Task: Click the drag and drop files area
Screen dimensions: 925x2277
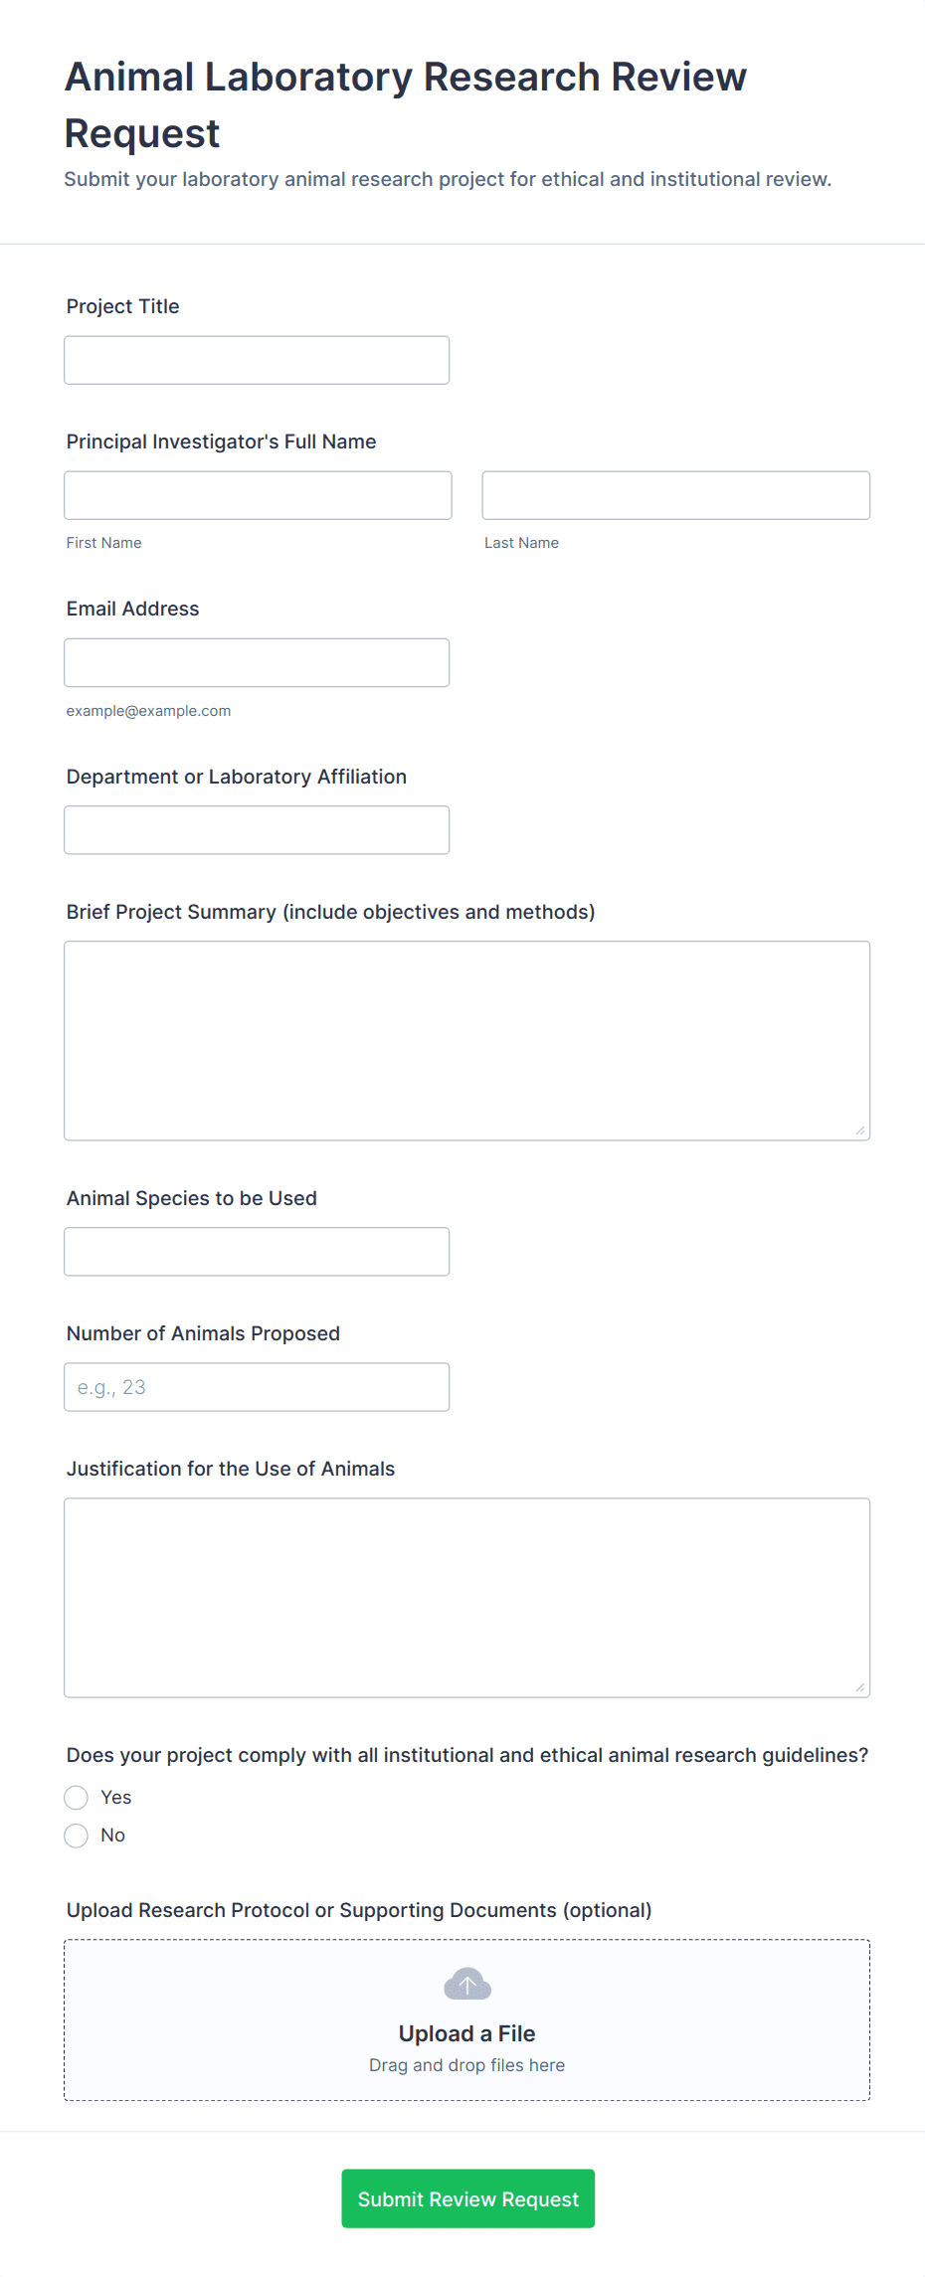Action: pos(465,2064)
